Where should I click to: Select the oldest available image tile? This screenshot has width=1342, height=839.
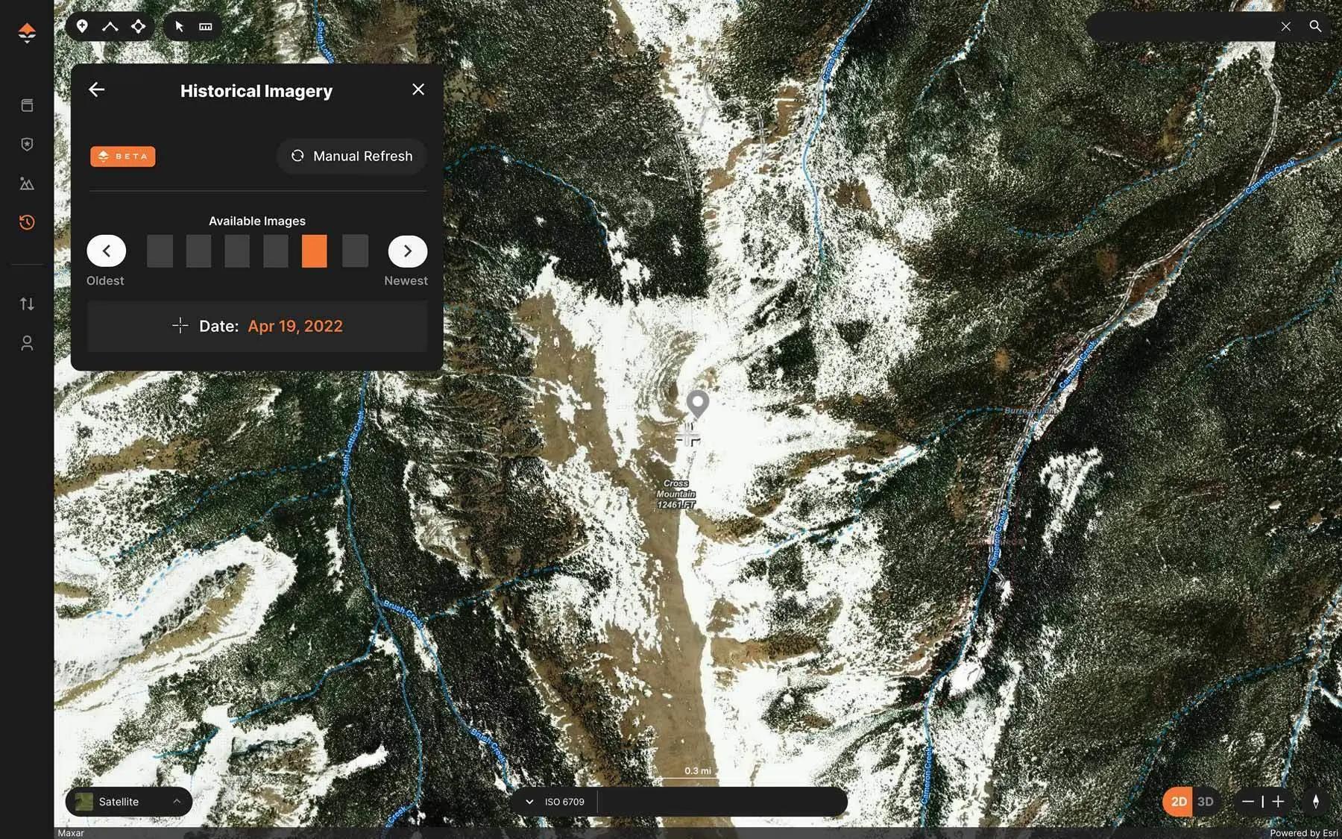click(160, 251)
